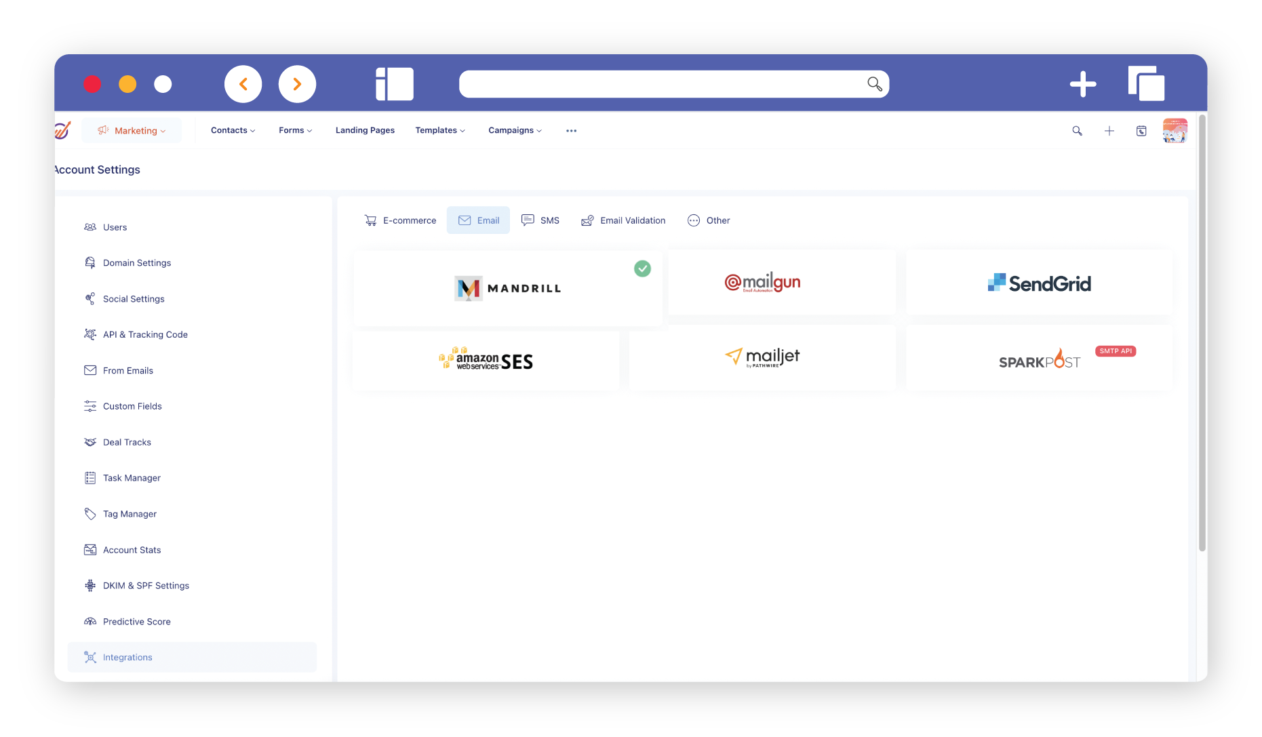The width and height of the screenshot is (1262, 737).
Task: Click the Deal Tracks handshake icon
Action: 90,442
